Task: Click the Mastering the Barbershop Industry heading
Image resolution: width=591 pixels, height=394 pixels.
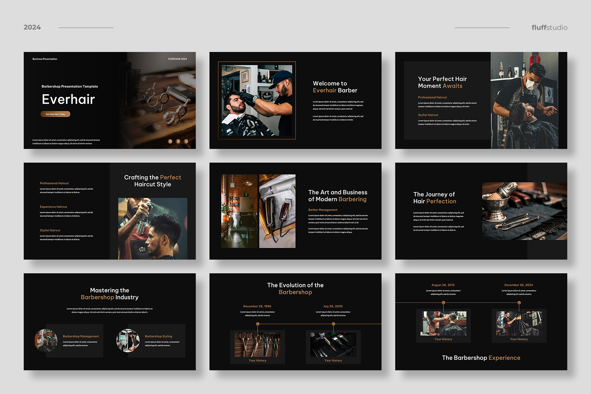Action: pos(110,294)
